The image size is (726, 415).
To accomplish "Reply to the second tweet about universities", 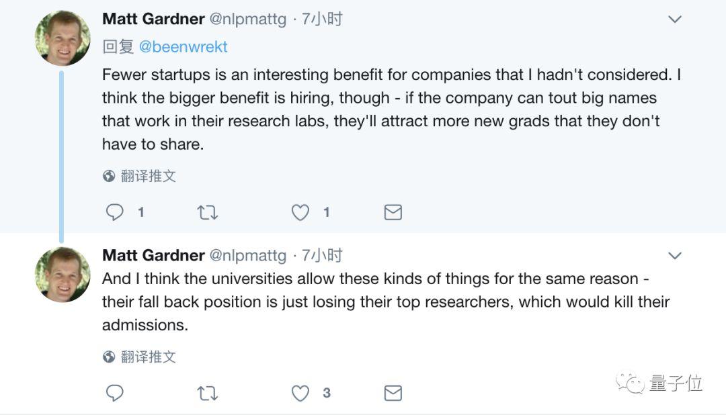I will click(115, 393).
